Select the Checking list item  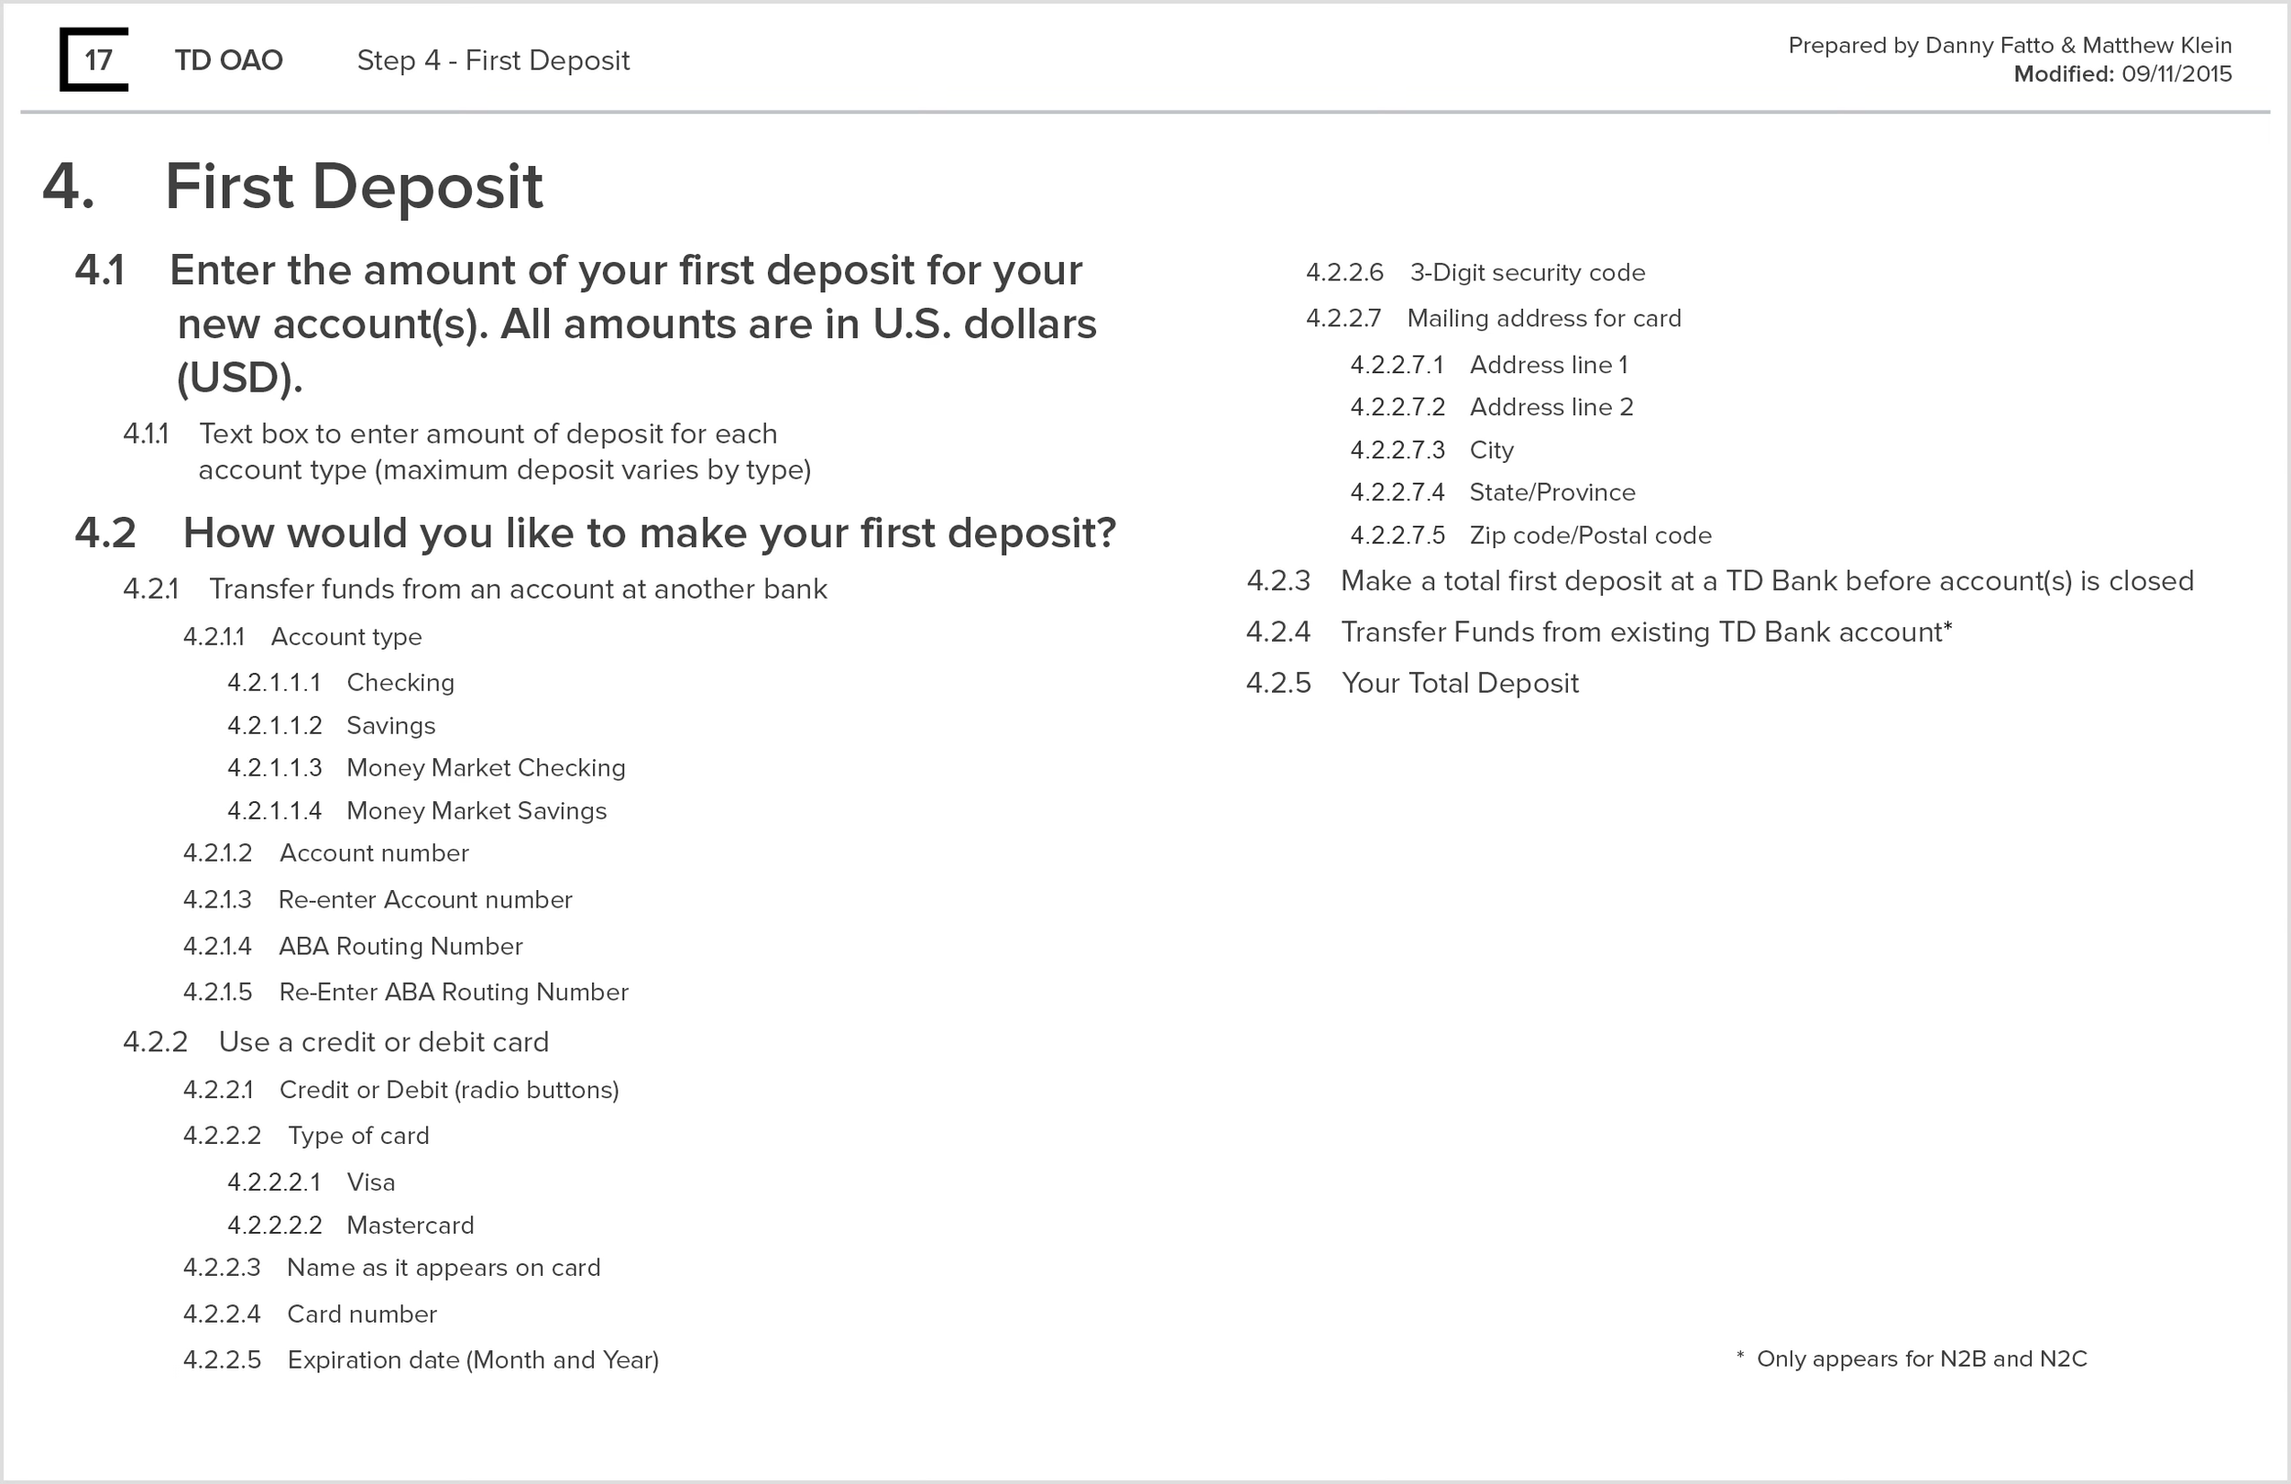(400, 683)
